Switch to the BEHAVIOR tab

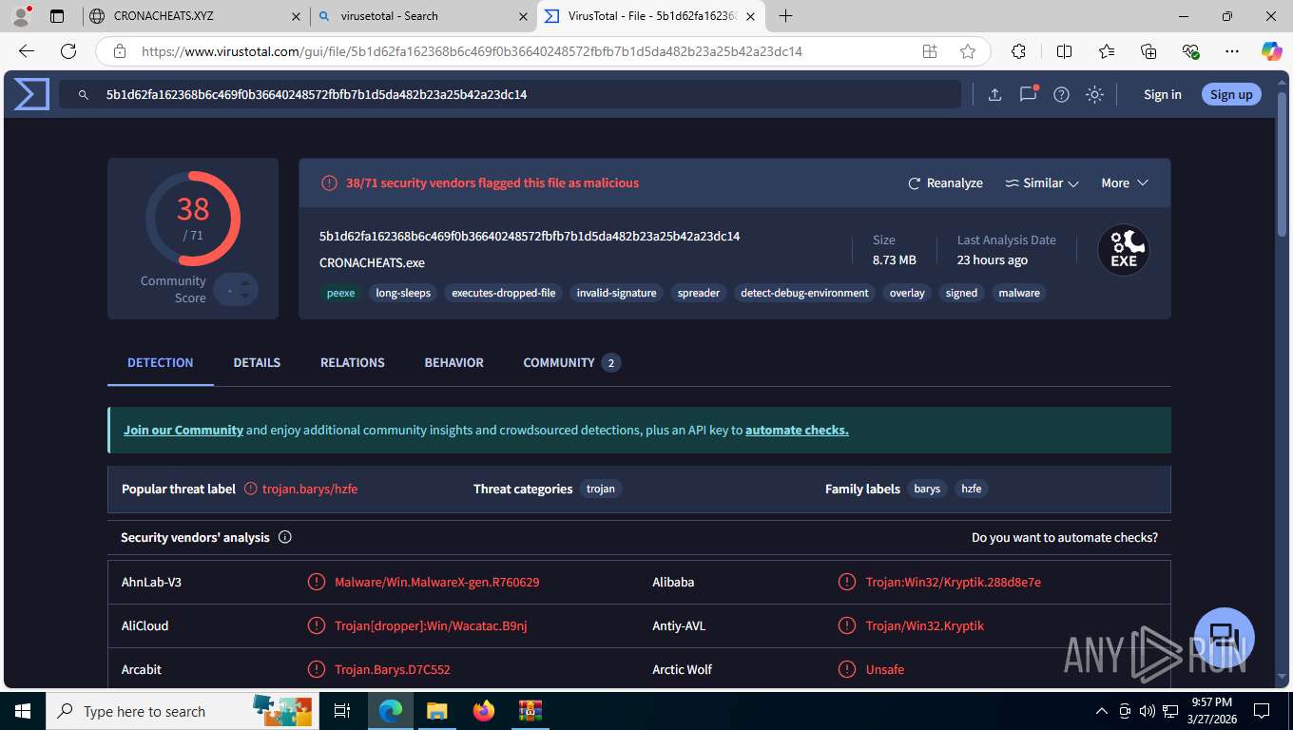point(454,362)
